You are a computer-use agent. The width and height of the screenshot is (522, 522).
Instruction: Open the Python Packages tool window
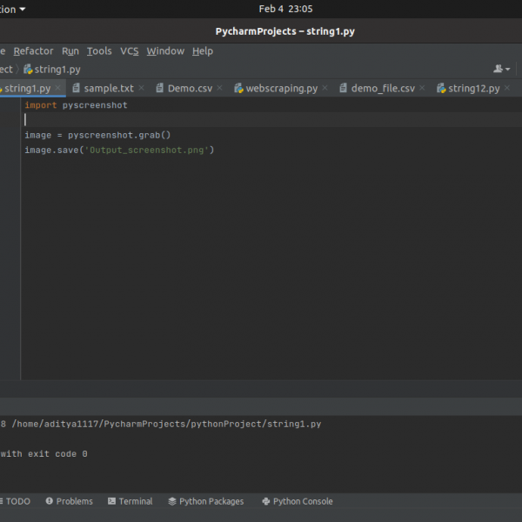206,501
